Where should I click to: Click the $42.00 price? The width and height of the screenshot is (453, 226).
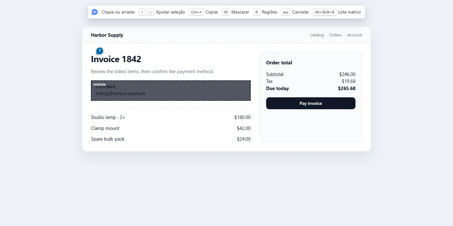click(244, 128)
